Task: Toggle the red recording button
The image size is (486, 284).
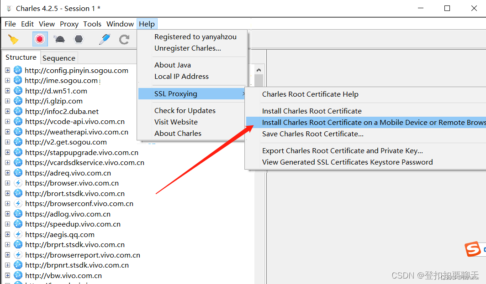Action: [x=40, y=39]
